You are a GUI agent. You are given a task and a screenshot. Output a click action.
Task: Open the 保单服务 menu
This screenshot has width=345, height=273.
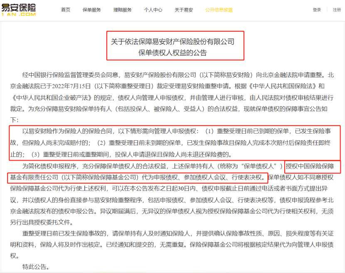(92, 10)
